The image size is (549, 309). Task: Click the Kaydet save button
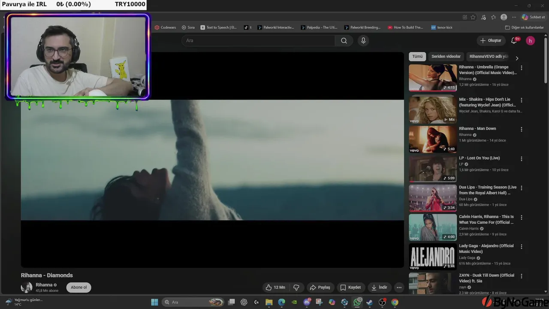(x=350, y=288)
